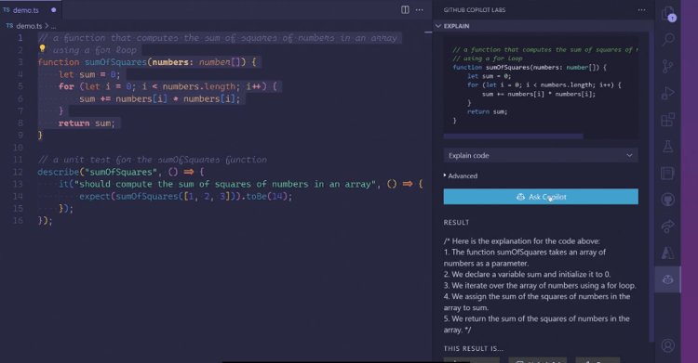This screenshot has height=363, width=698.
Task: Click the GITHUB COPILOT LABS panel title
Action: coord(474,10)
